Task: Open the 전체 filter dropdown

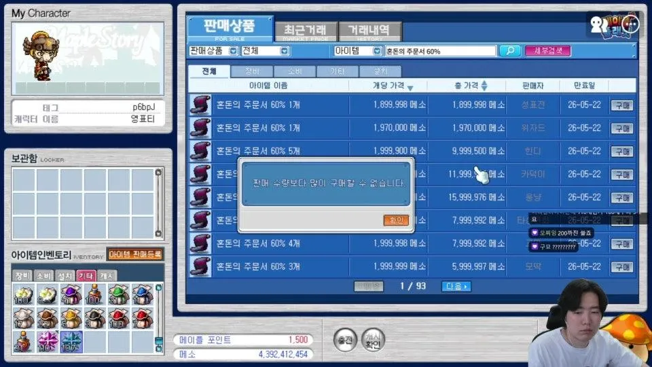Action: [x=284, y=51]
